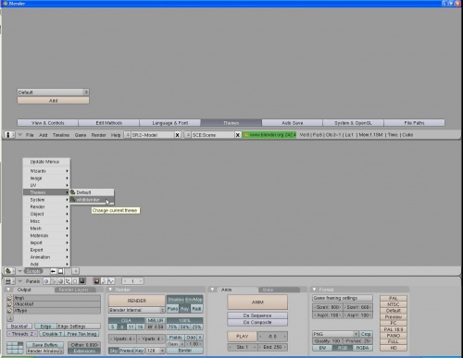Click the back arrow icon in Scripts header
This screenshot has width=463, height=358.
tap(53, 271)
